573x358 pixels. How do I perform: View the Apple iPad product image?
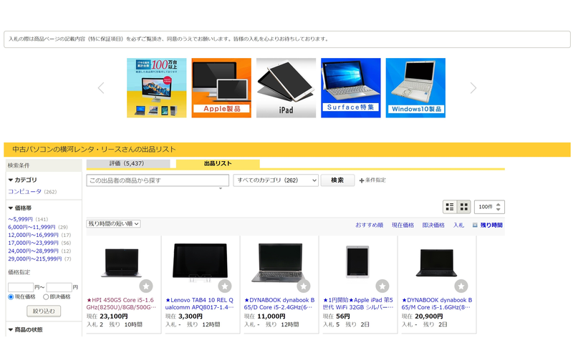[357, 262]
